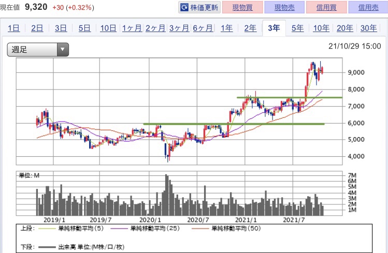Switch chart period to 20年
The width and height of the screenshot is (388, 253).
click(344, 28)
